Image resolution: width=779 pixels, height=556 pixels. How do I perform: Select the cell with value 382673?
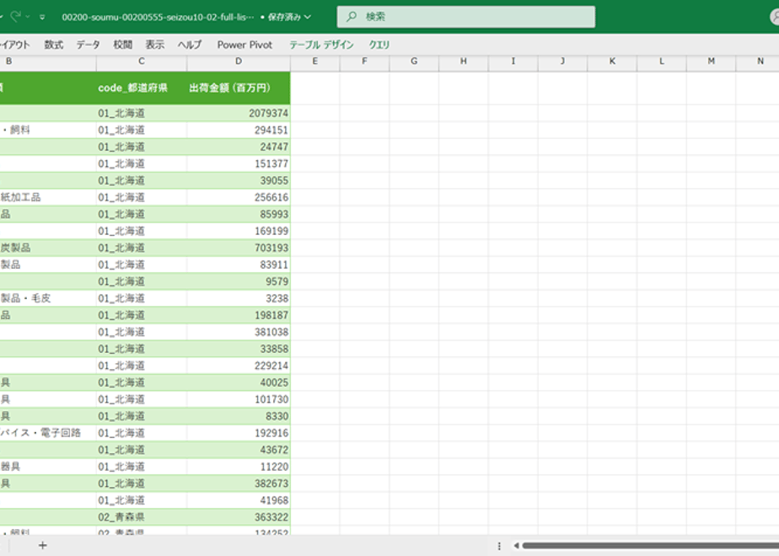point(239,484)
